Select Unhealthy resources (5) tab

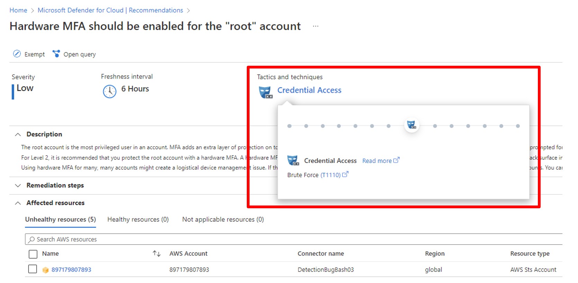point(60,219)
